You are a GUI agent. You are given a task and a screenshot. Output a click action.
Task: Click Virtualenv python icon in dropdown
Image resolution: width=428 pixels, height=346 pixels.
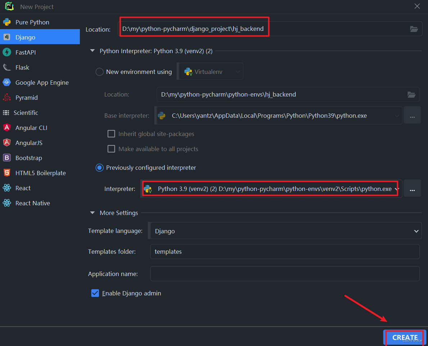pos(188,72)
